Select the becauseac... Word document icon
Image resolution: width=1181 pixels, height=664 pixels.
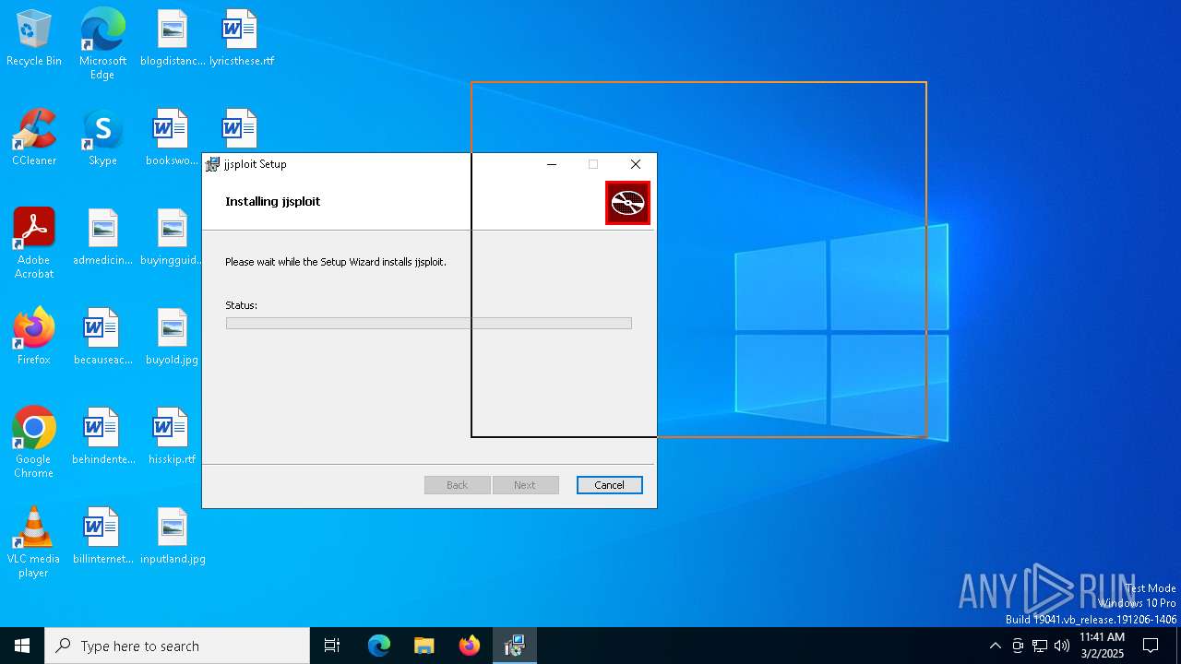click(x=102, y=337)
